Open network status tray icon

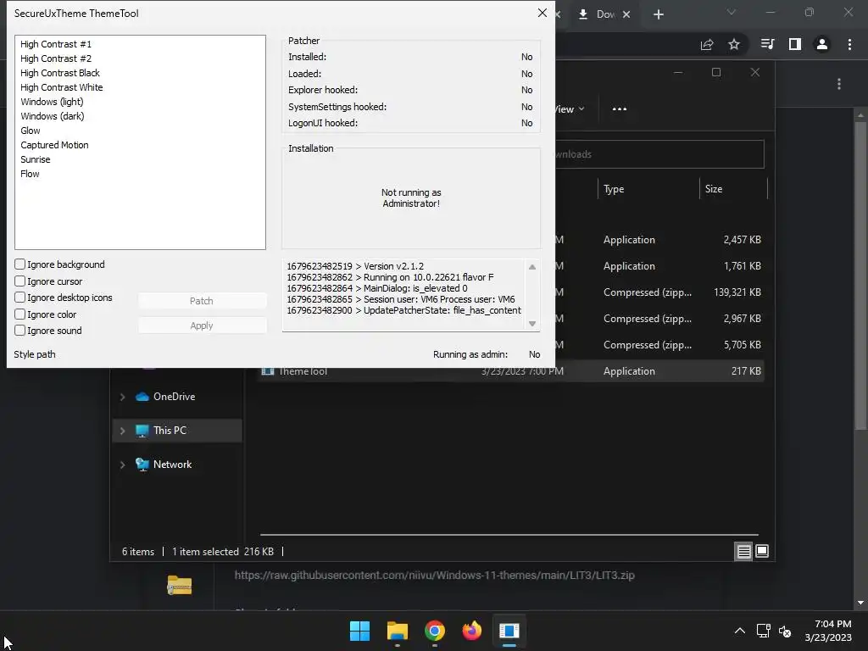point(764,631)
